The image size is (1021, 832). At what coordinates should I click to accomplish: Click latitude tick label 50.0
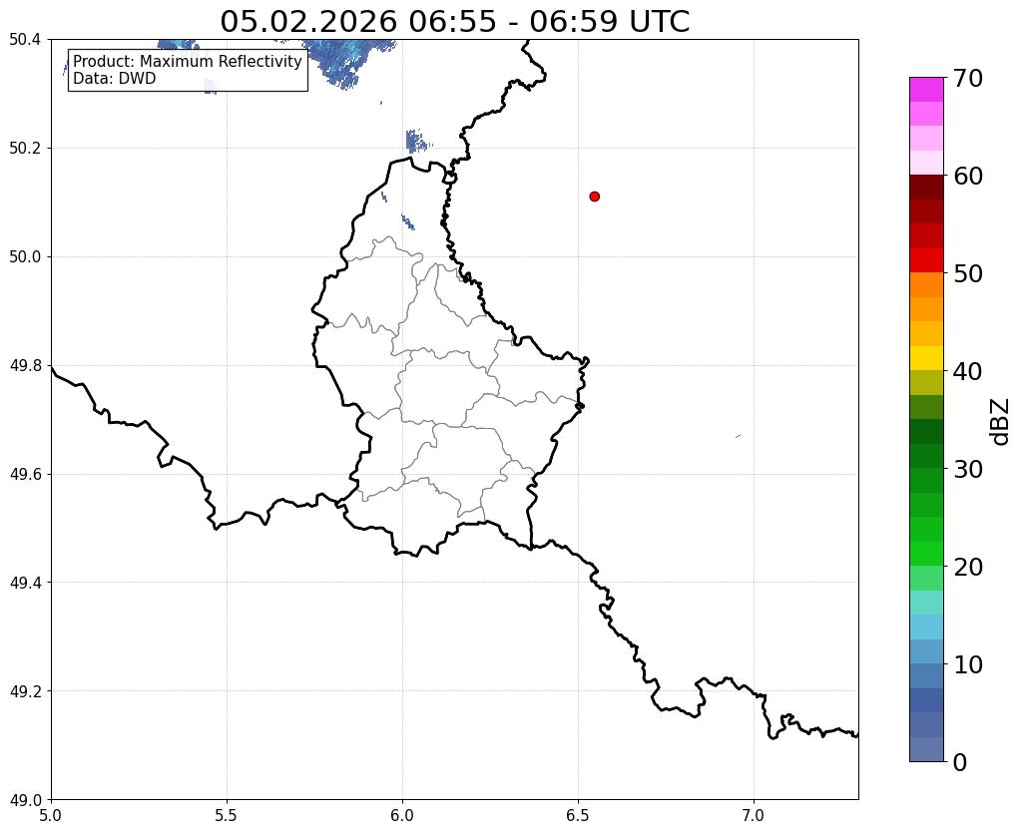[25, 257]
